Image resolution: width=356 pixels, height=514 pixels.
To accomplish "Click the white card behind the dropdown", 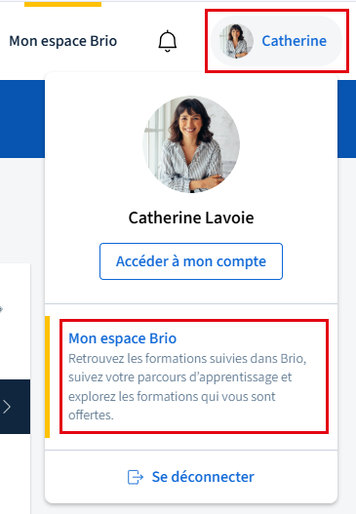I will click(x=15, y=321).
